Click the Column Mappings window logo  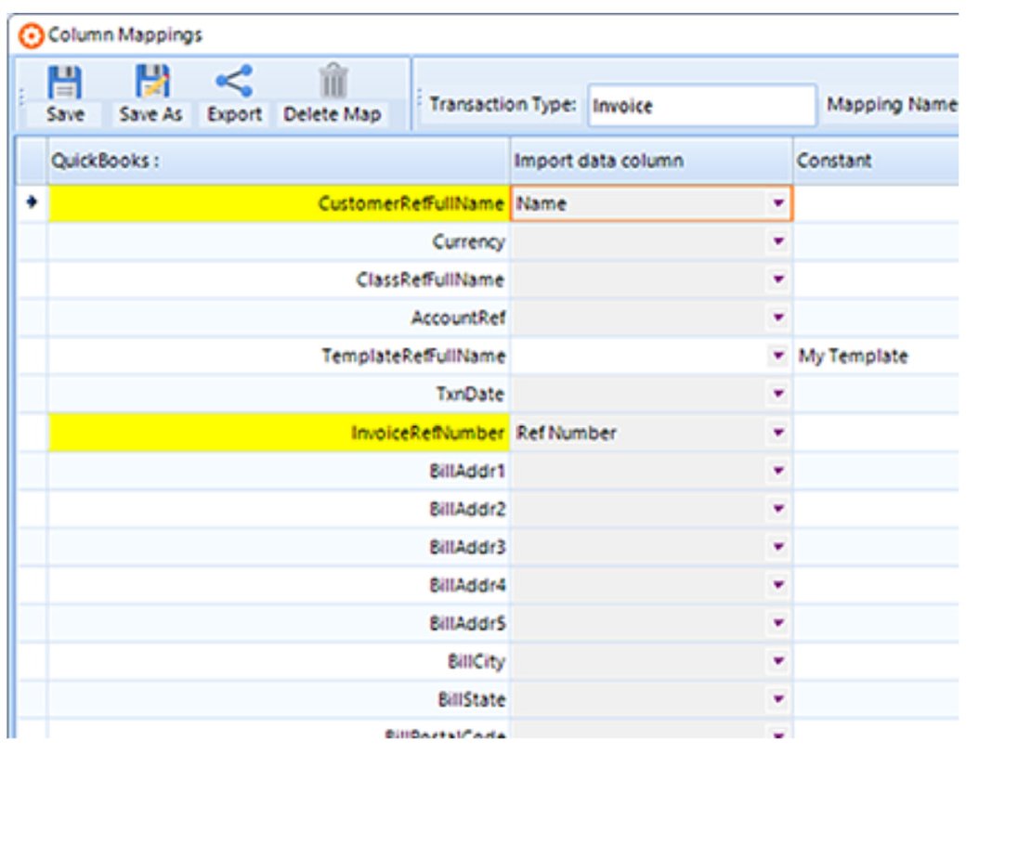[x=31, y=35]
